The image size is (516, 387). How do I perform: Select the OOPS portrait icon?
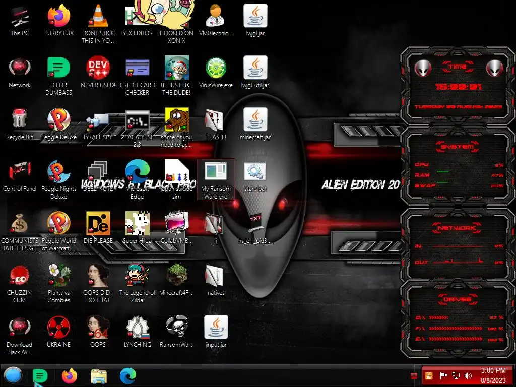coord(98,332)
